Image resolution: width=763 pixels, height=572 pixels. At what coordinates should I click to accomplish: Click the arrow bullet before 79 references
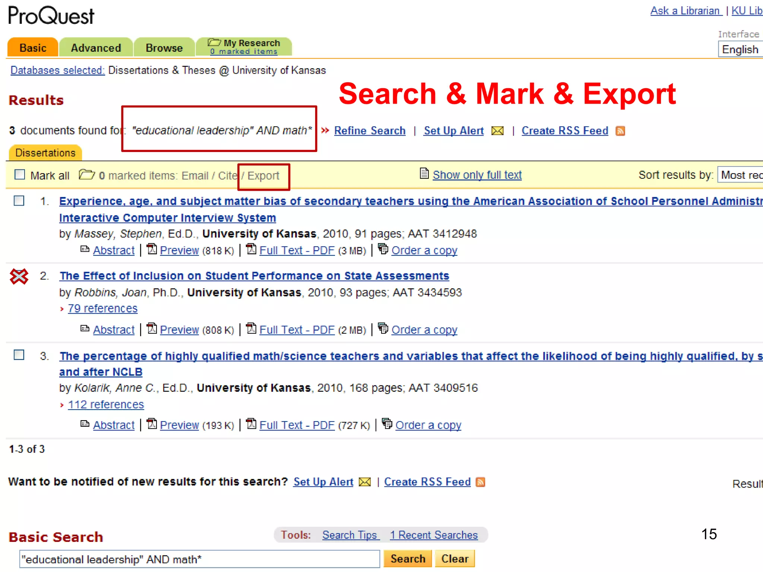[x=62, y=309]
